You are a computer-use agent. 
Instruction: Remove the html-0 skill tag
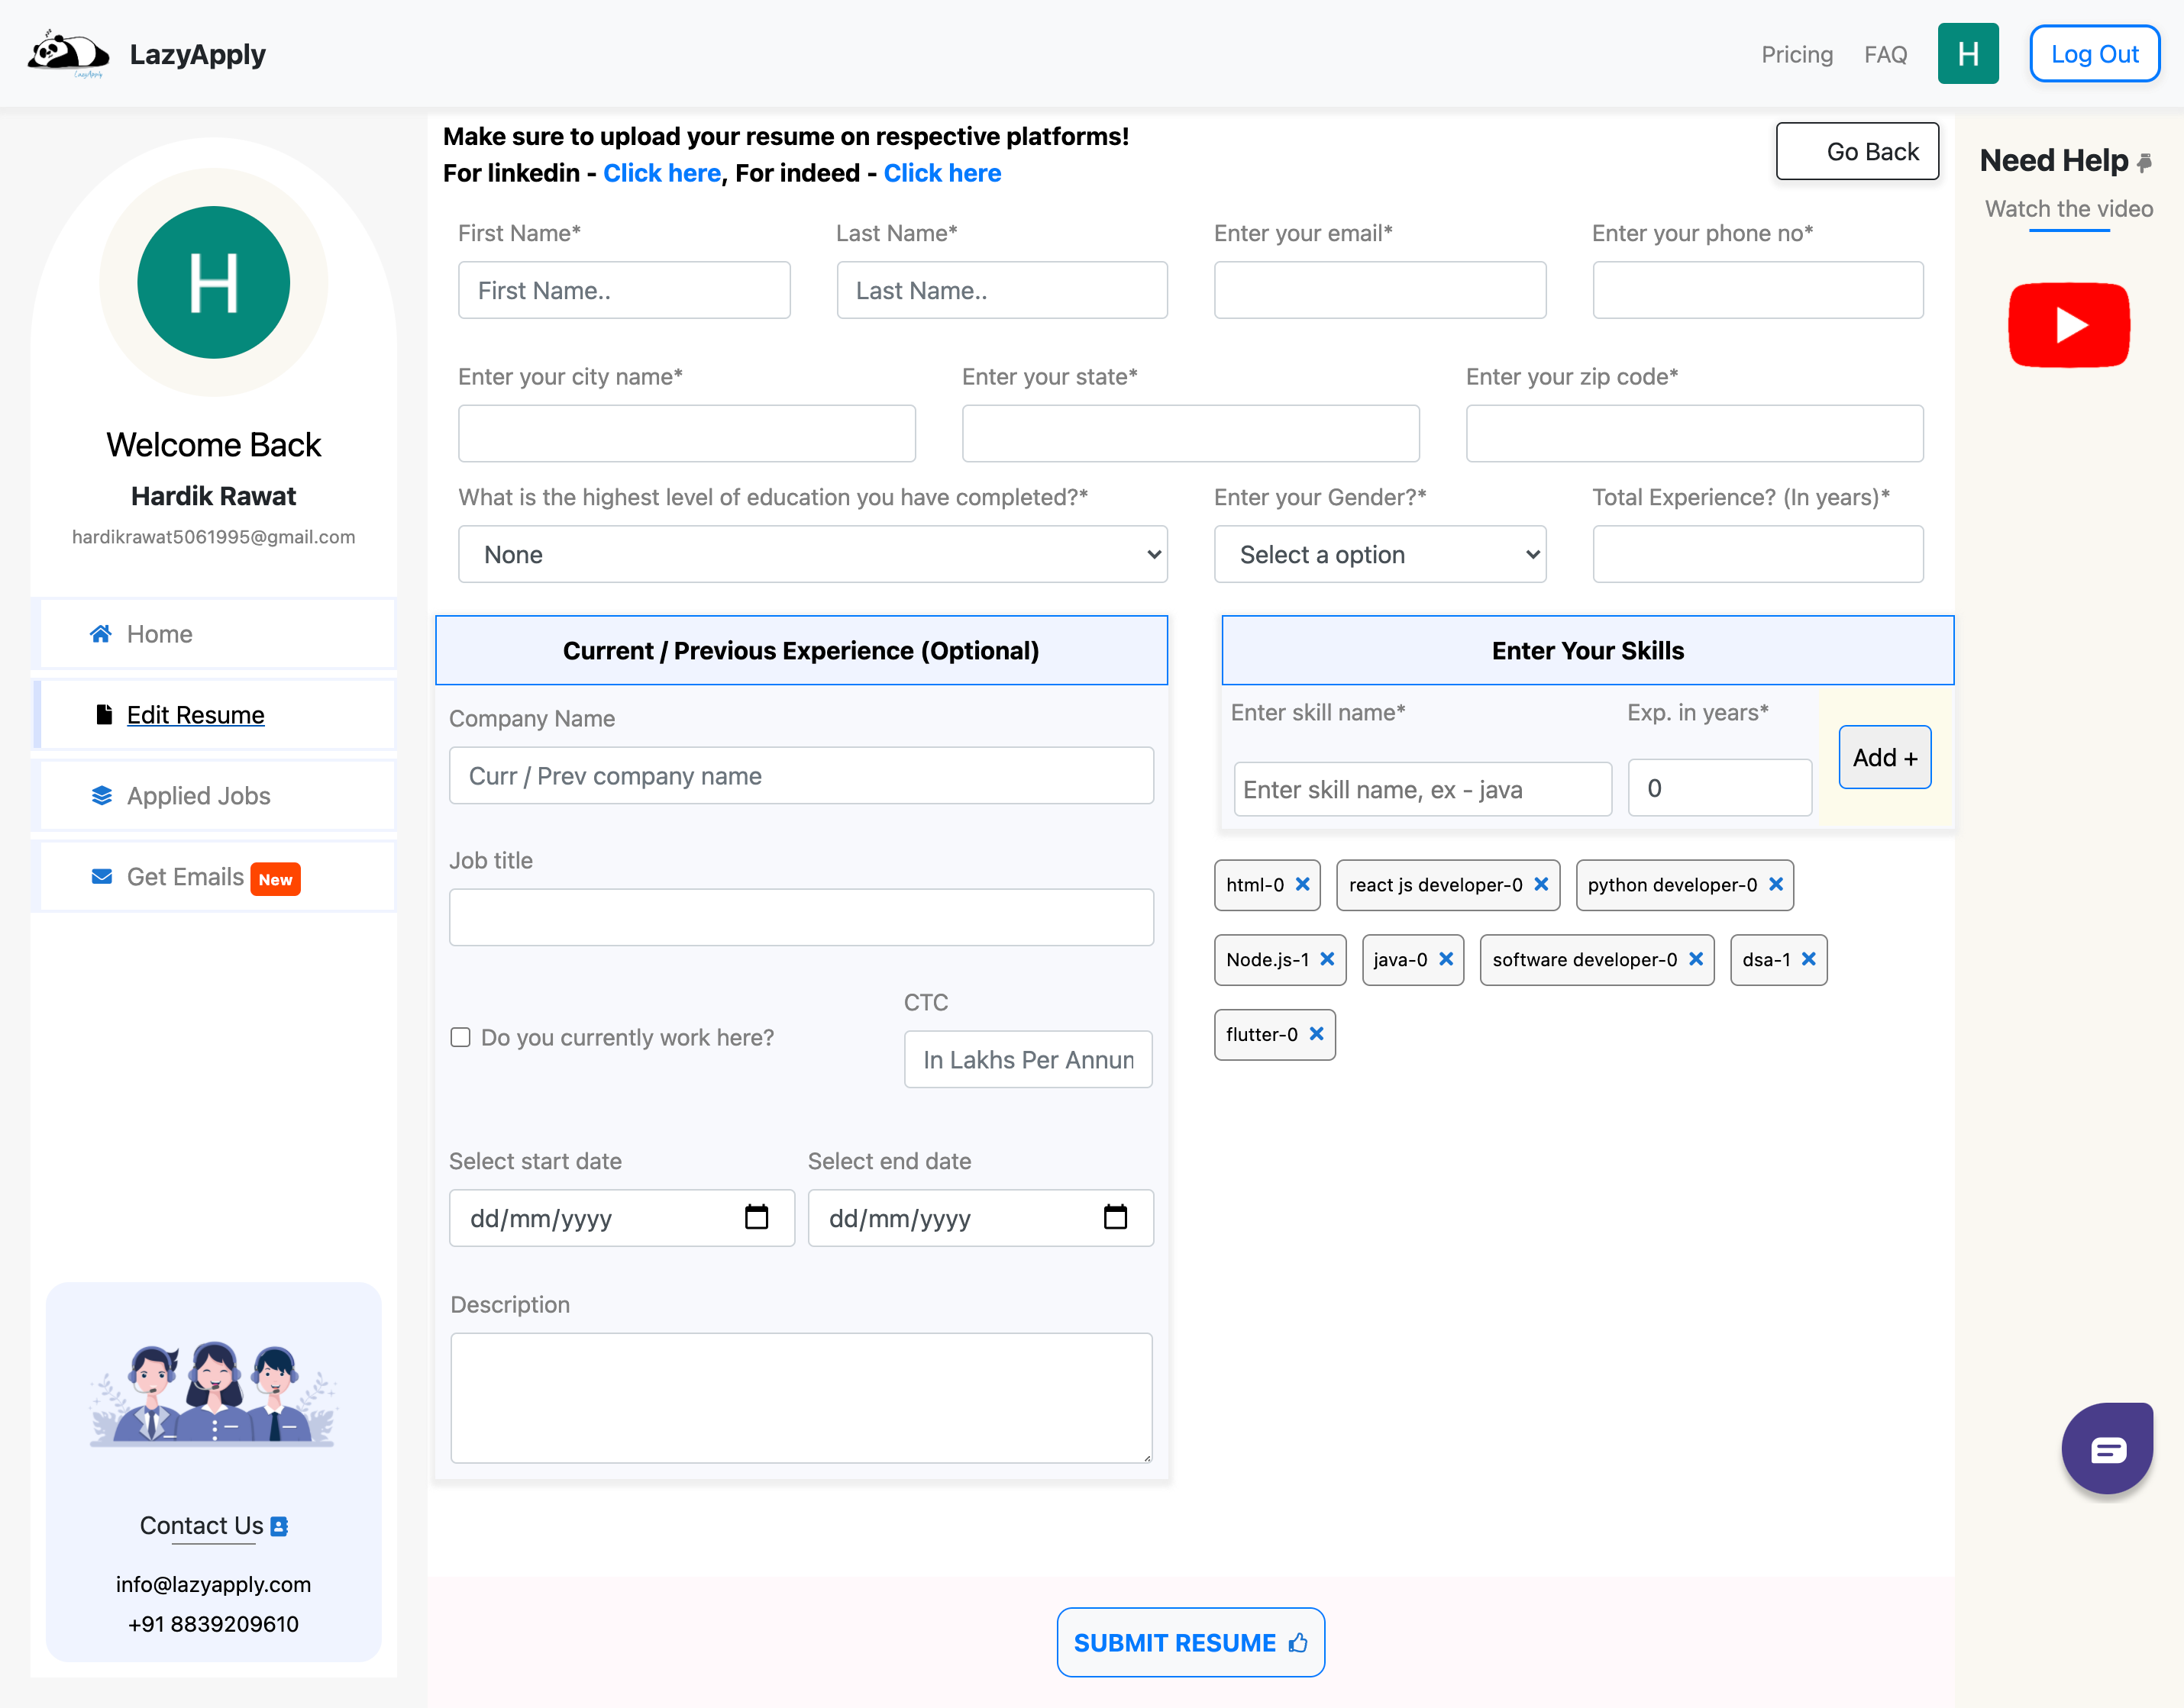pyautogui.click(x=1303, y=884)
